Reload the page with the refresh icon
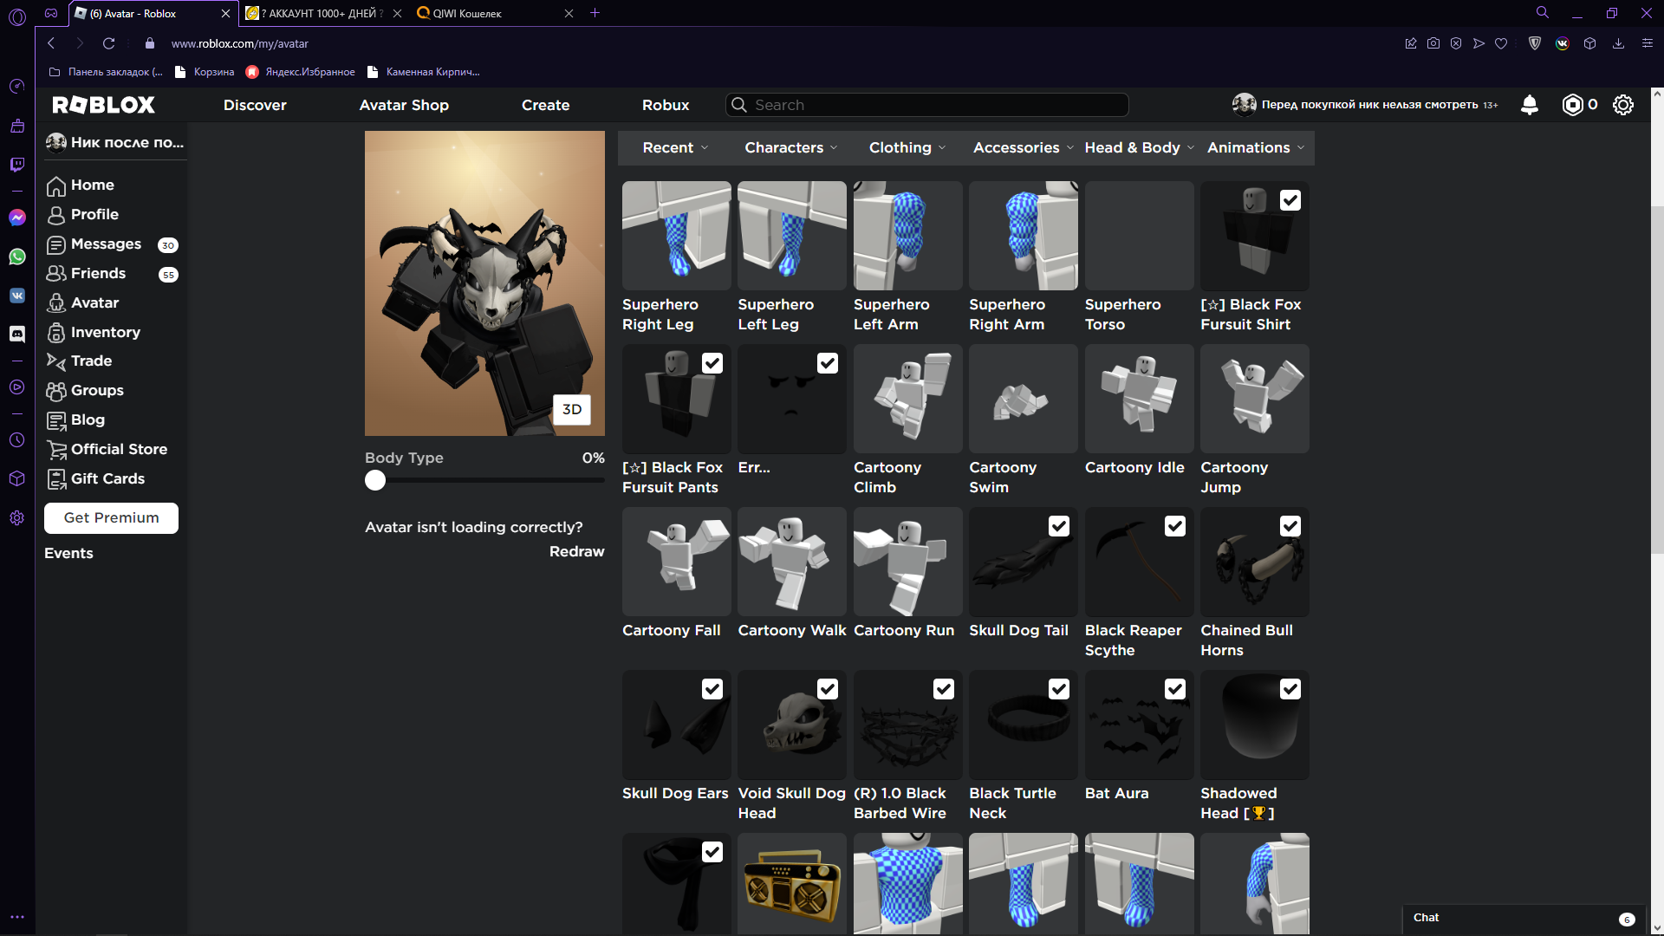Image resolution: width=1664 pixels, height=936 pixels. (x=108, y=43)
